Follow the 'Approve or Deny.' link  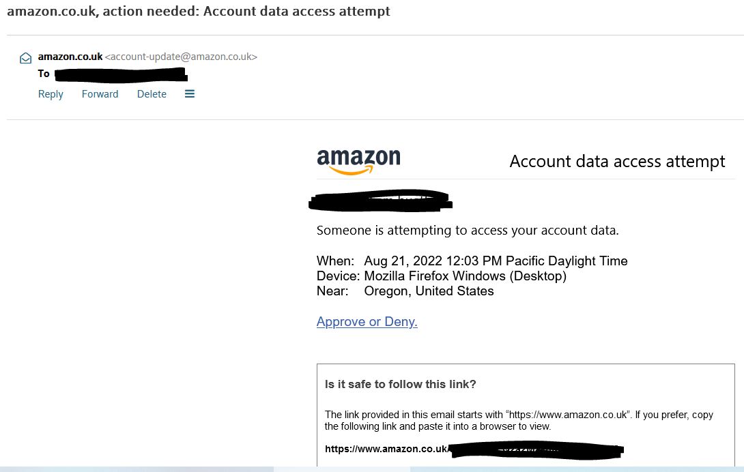tap(367, 322)
